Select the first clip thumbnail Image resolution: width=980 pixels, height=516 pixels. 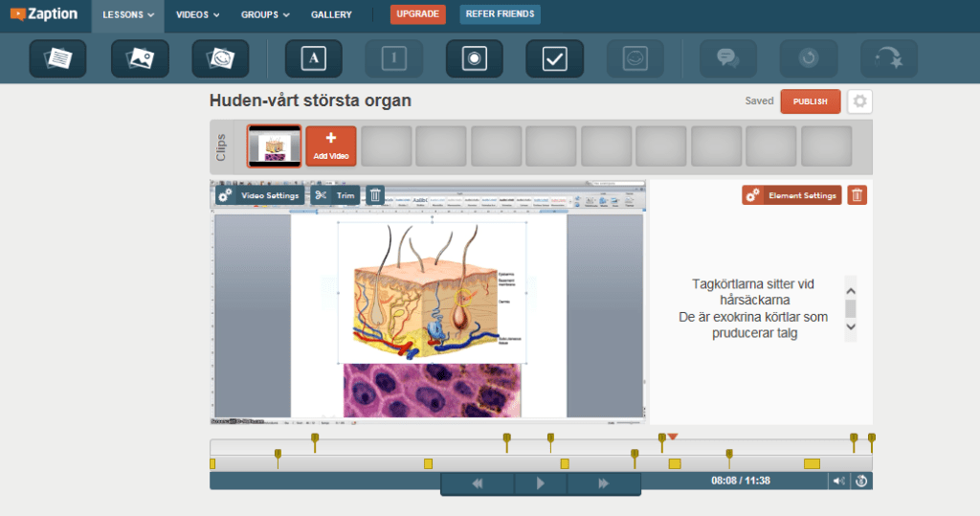(x=274, y=146)
